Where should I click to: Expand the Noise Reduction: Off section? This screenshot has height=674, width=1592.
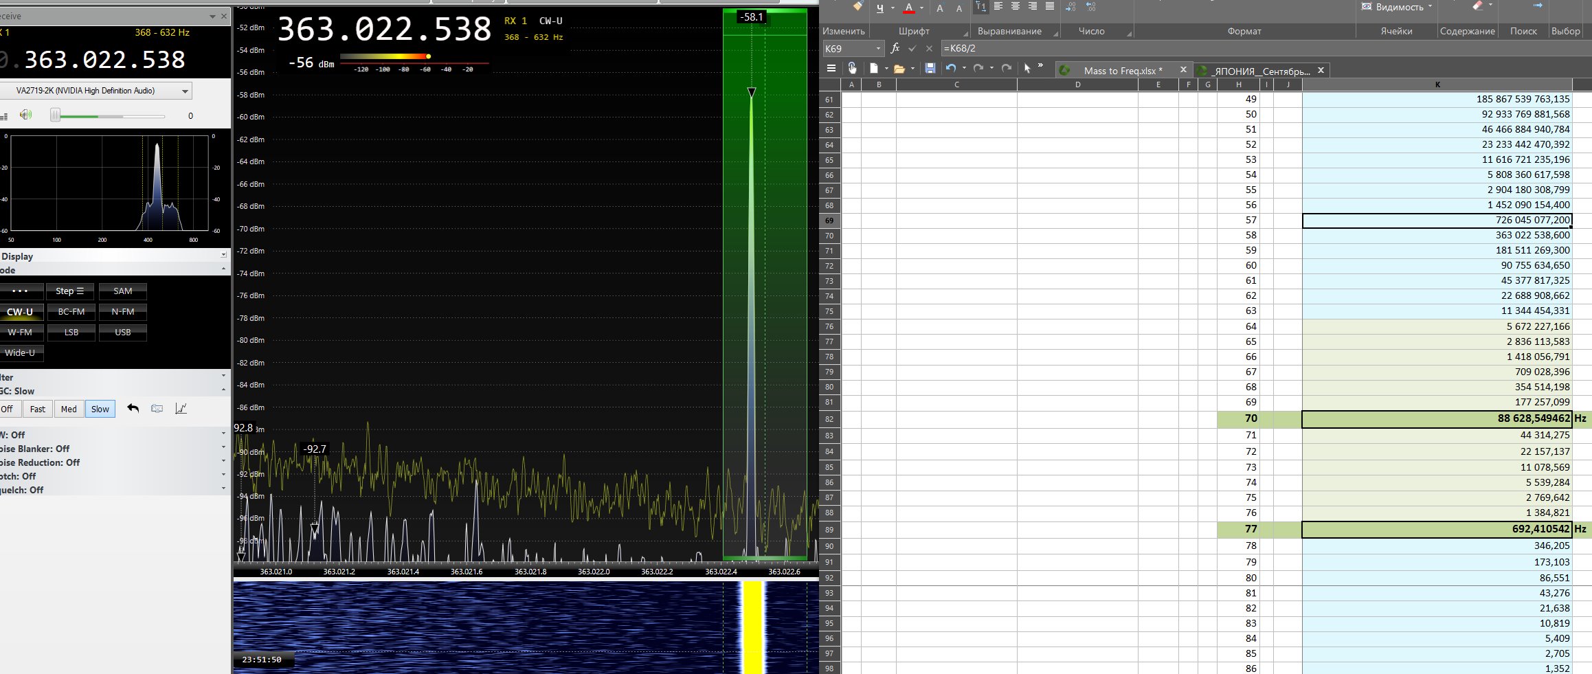pyautogui.click(x=223, y=462)
